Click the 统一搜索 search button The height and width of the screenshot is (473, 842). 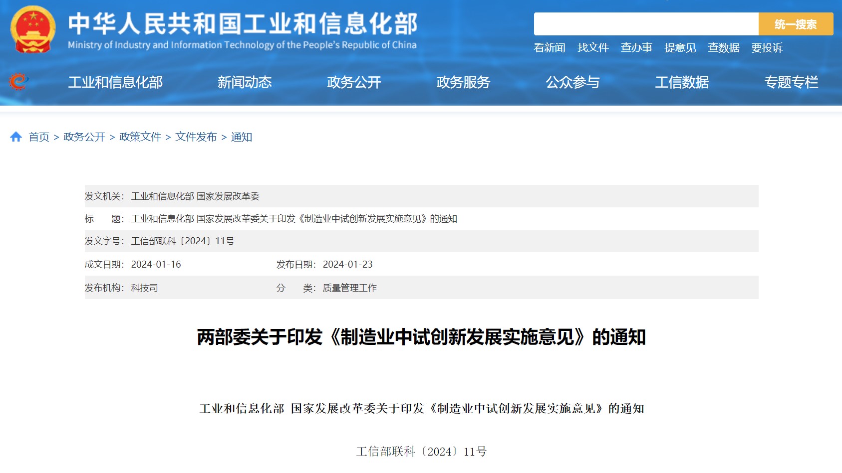[796, 23]
